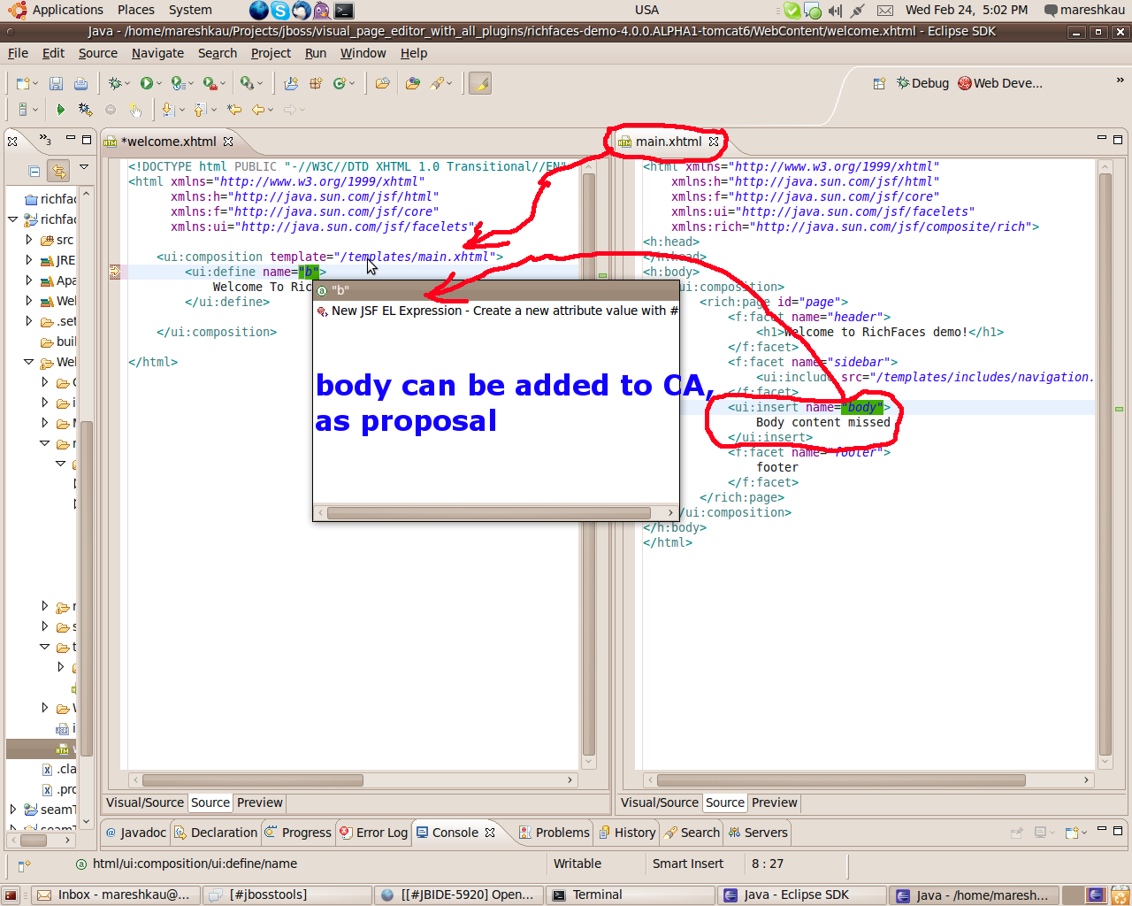Viewport: 1132px width, 906px height.
Task: Open the Navigate menu
Action: pos(157,53)
